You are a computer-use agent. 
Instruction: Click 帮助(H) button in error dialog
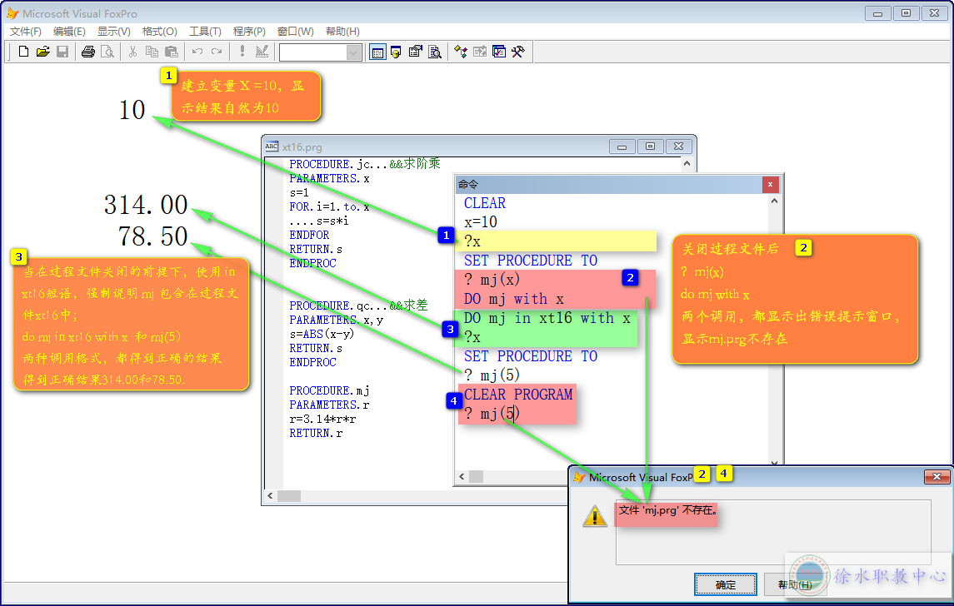(795, 584)
